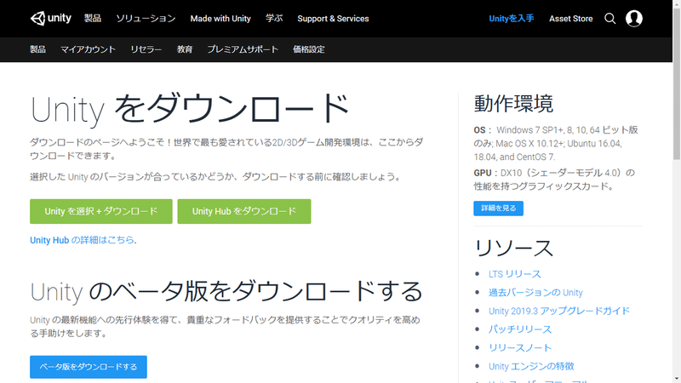Go to the Asset Store
Screen dimensions: 681x383
[x=570, y=19]
